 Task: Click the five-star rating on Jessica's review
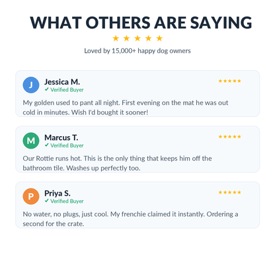[229, 81]
